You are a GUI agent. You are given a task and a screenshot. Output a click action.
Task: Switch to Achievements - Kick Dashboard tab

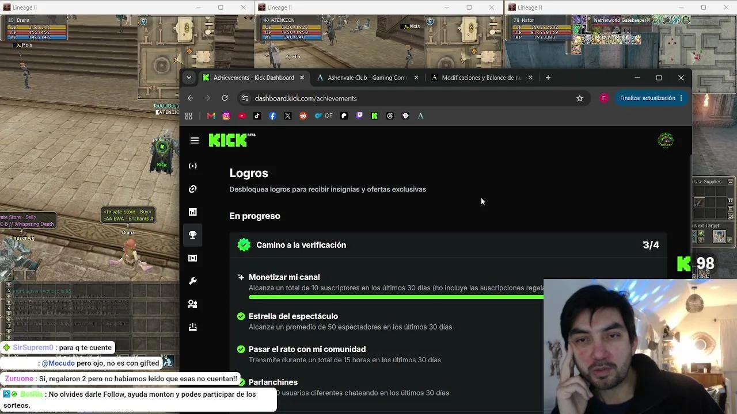tap(255, 78)
